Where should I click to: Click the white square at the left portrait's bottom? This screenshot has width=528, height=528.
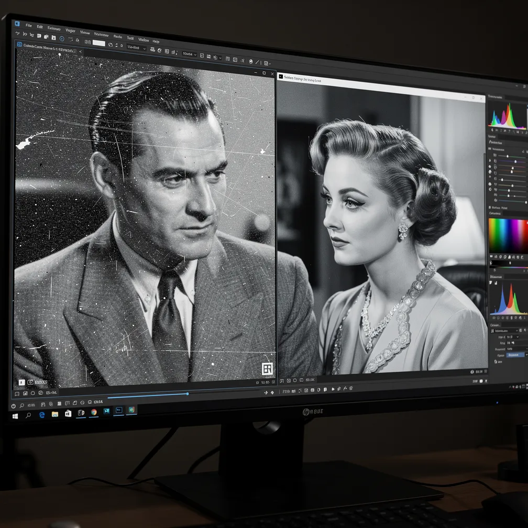21,382
